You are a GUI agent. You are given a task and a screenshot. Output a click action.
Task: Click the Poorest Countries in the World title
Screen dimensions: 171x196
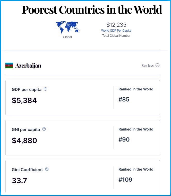[x=92, y=10]
